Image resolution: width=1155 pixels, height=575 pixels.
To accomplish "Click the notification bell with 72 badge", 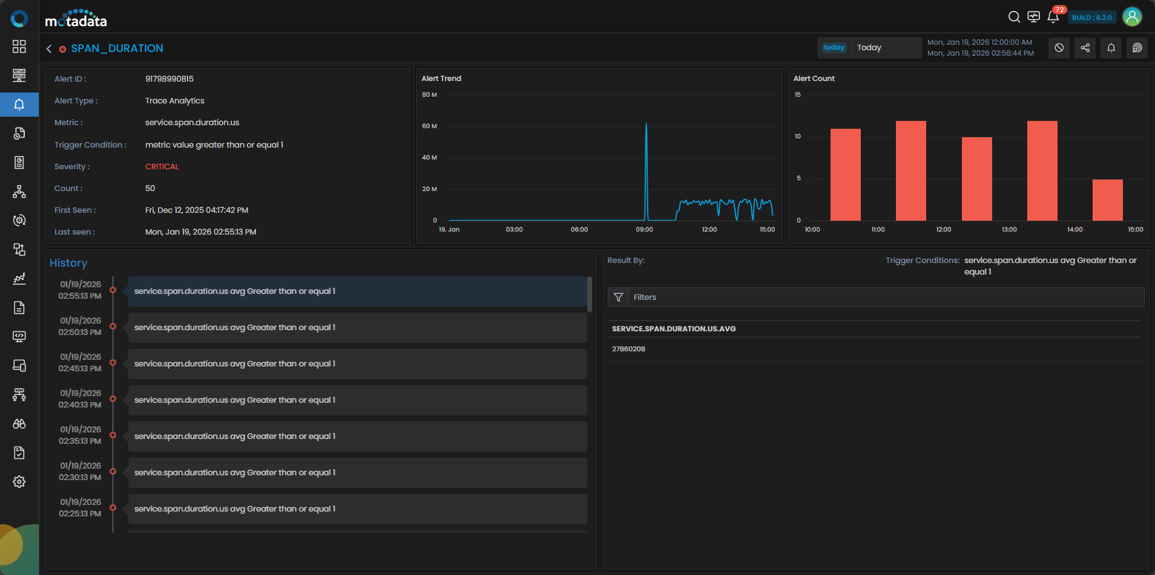I will click(x=1053, y=17).
